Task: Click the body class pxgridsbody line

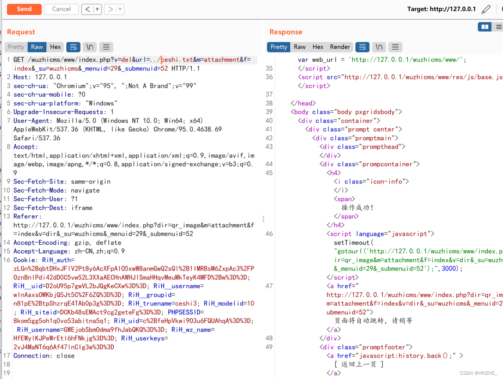Action: [x=346, y=112]
